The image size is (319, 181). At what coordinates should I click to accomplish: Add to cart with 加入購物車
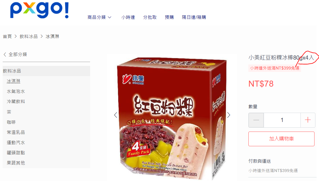281,139
